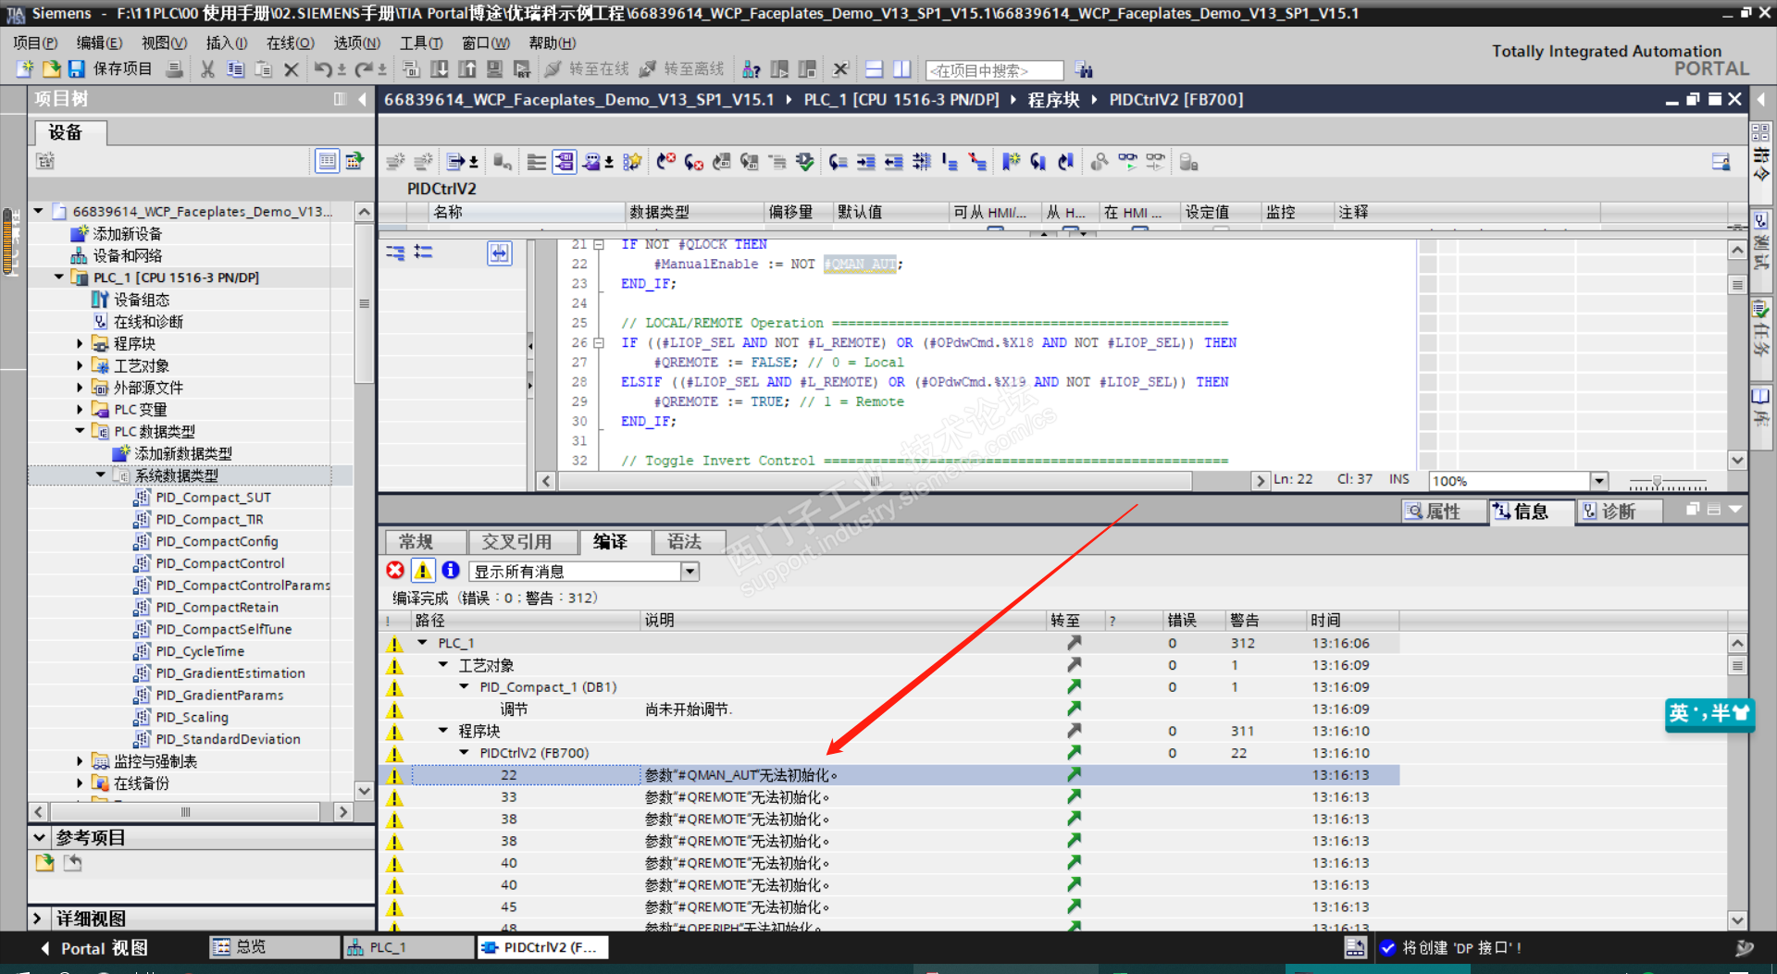Click the indent text icon in editor toolbar
Screen dimensions: 1777x974
[x=865, y=162]
